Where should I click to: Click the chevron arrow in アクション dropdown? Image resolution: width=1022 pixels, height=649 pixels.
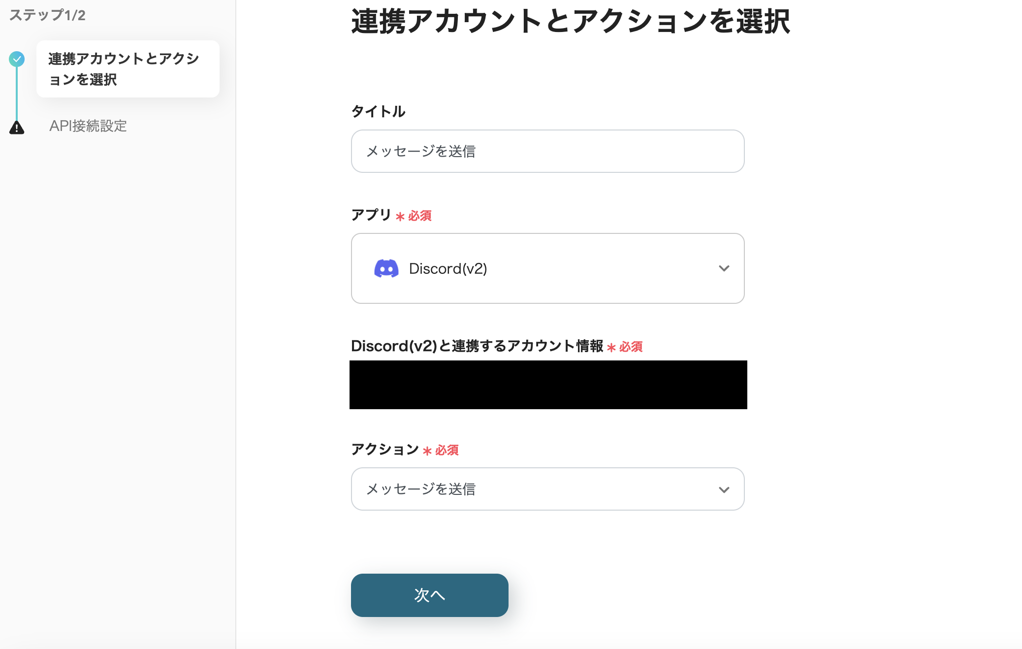click(724, 489)
